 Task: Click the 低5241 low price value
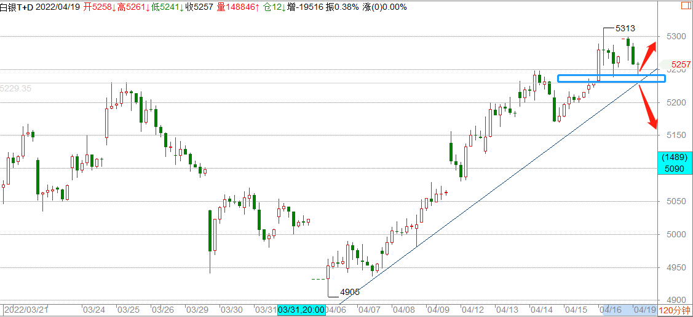pos(168,7)
